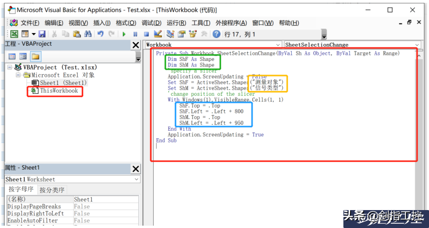Close the 工程 - VBAProject panel
The width and height of the screenshot is (429, 228).
coord(136,45)
